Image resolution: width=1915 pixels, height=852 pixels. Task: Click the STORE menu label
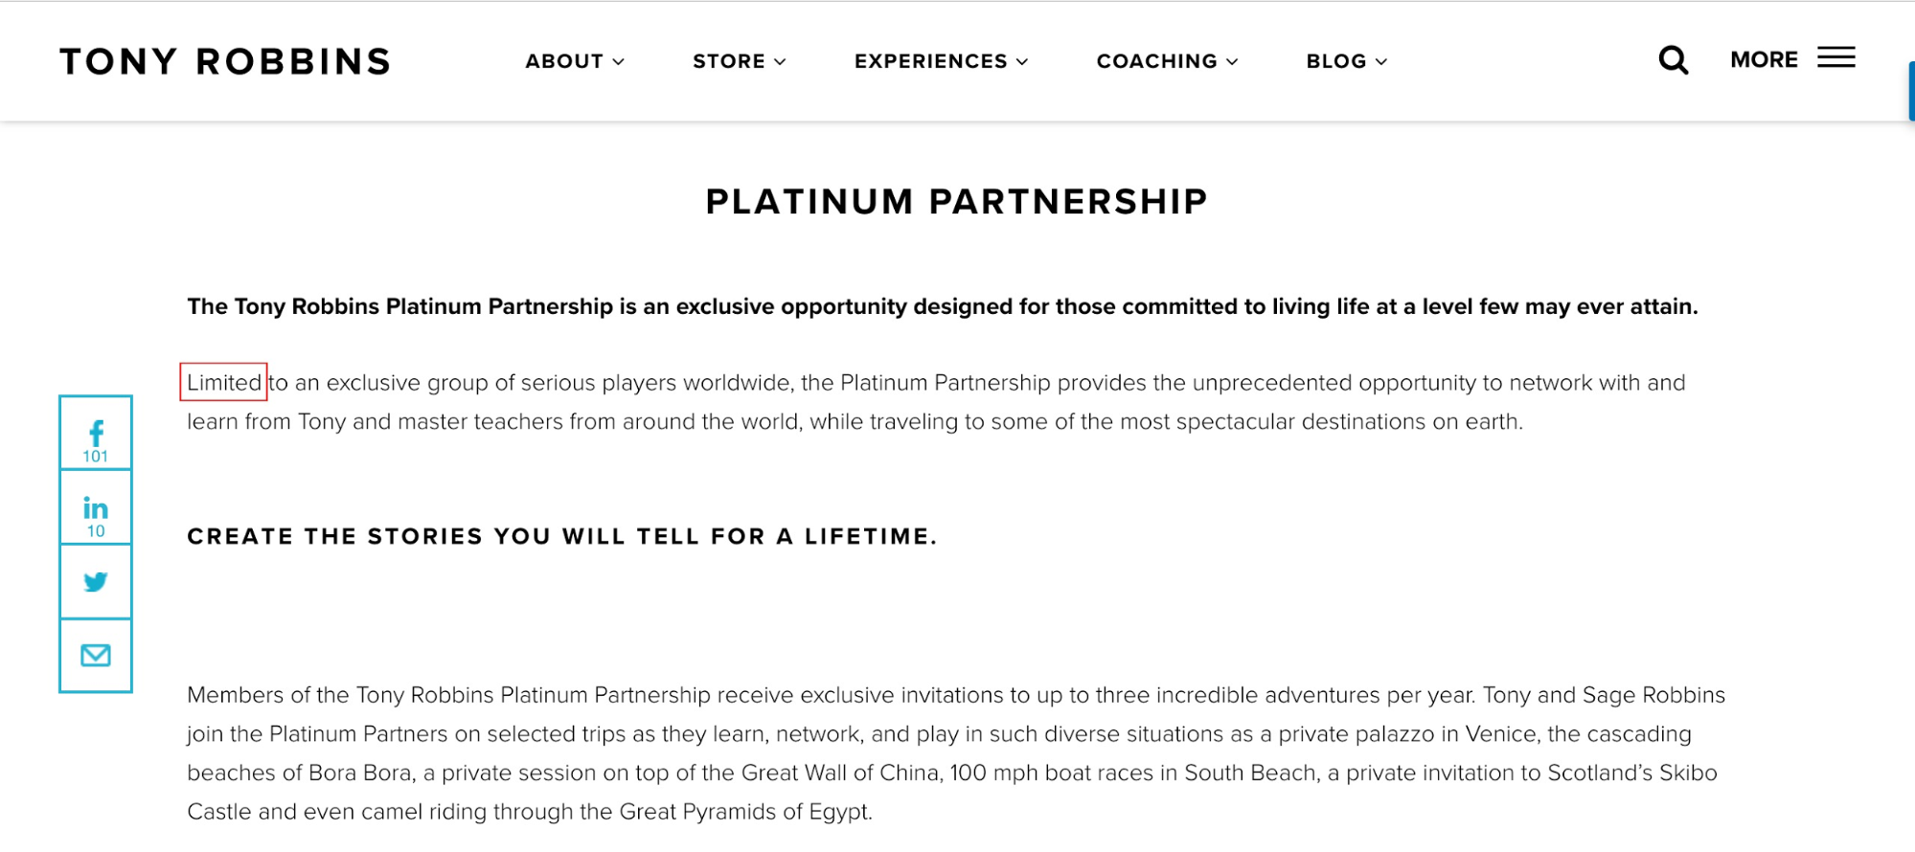pos(729,61)
